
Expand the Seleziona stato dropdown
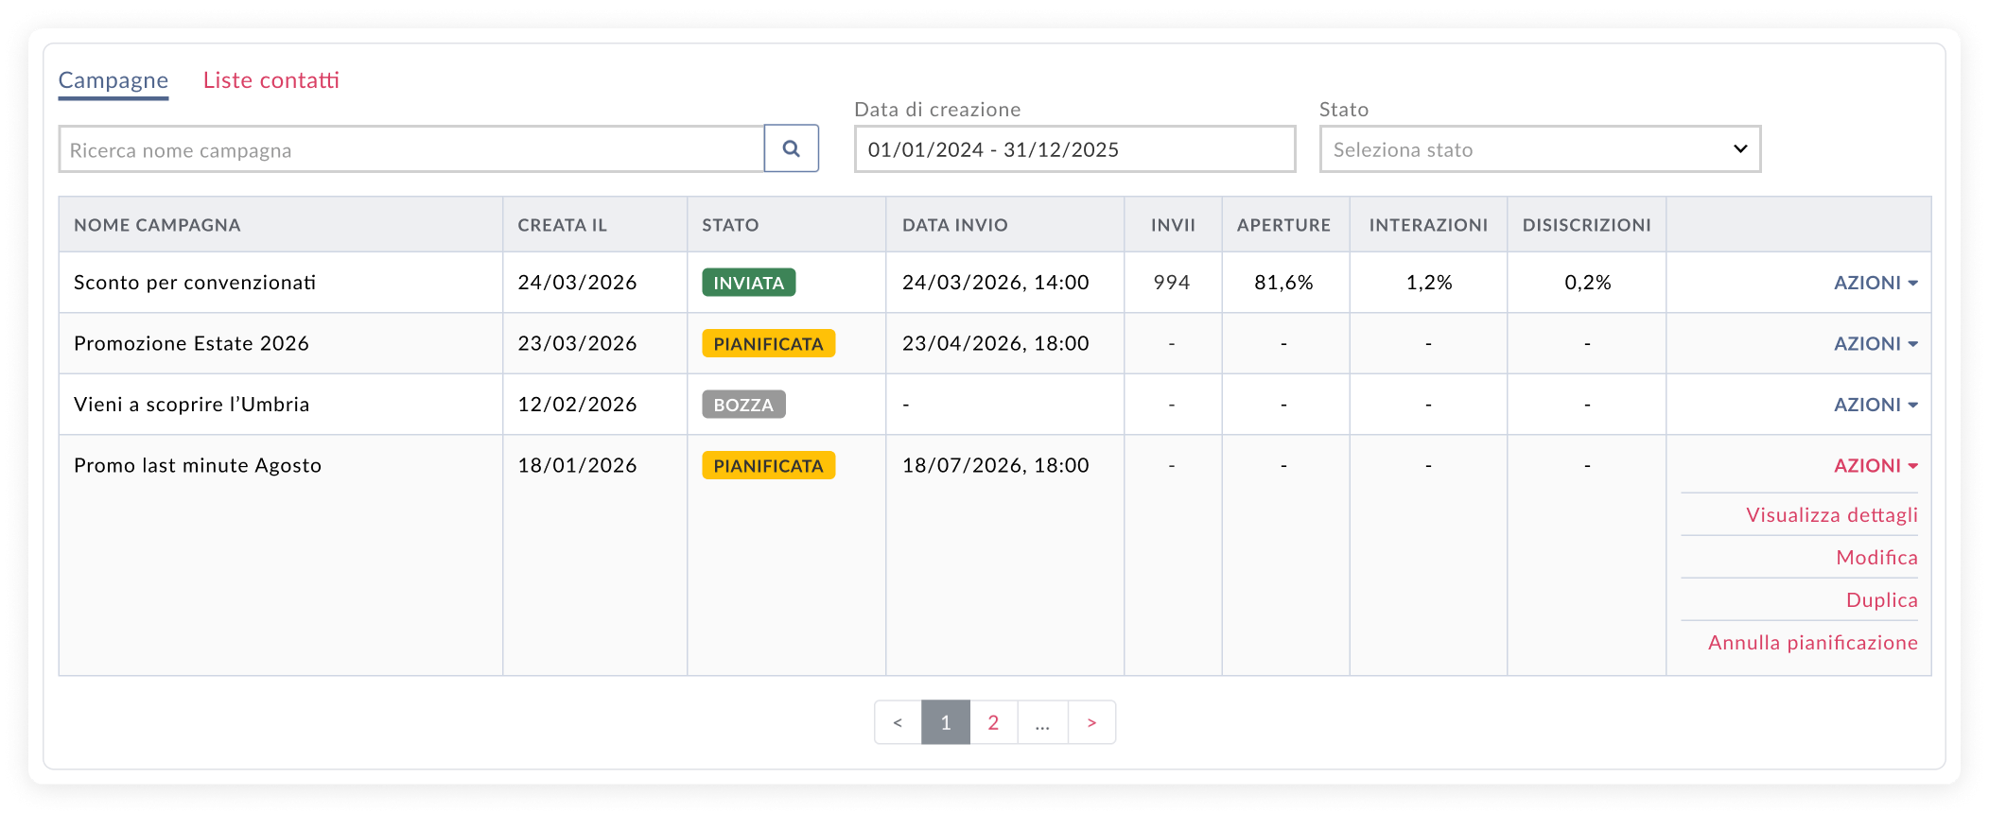pyautogui.click(x=1540, y=149)
